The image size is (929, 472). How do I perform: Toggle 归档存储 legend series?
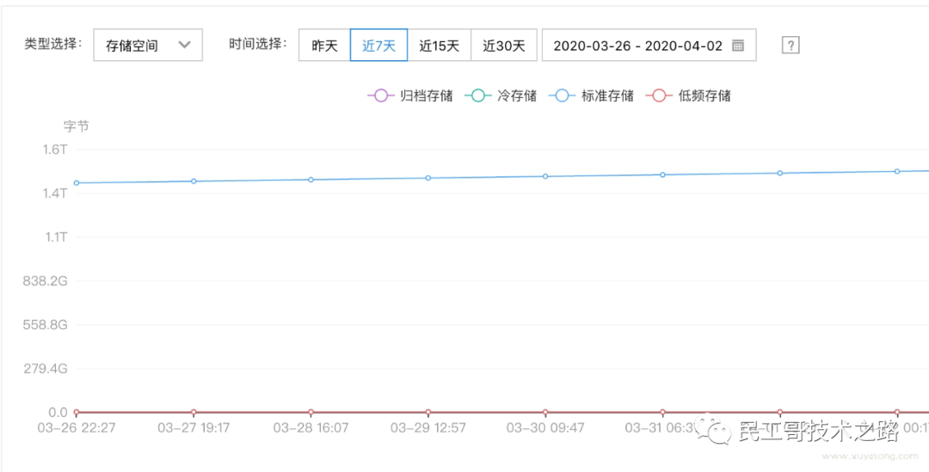click(410, 95)
